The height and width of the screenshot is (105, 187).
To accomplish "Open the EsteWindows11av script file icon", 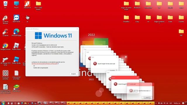I will (5, 89).
